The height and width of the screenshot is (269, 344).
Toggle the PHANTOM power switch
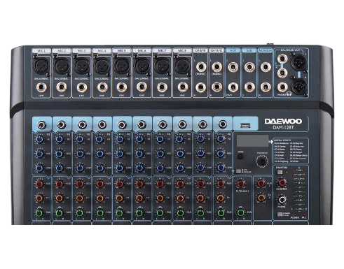pyautogui.click(x=280, y=173)
